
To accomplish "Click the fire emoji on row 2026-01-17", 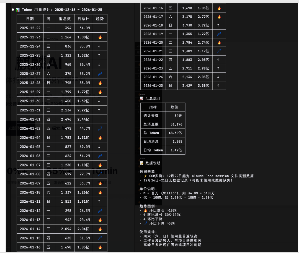I will click(219, 17).
